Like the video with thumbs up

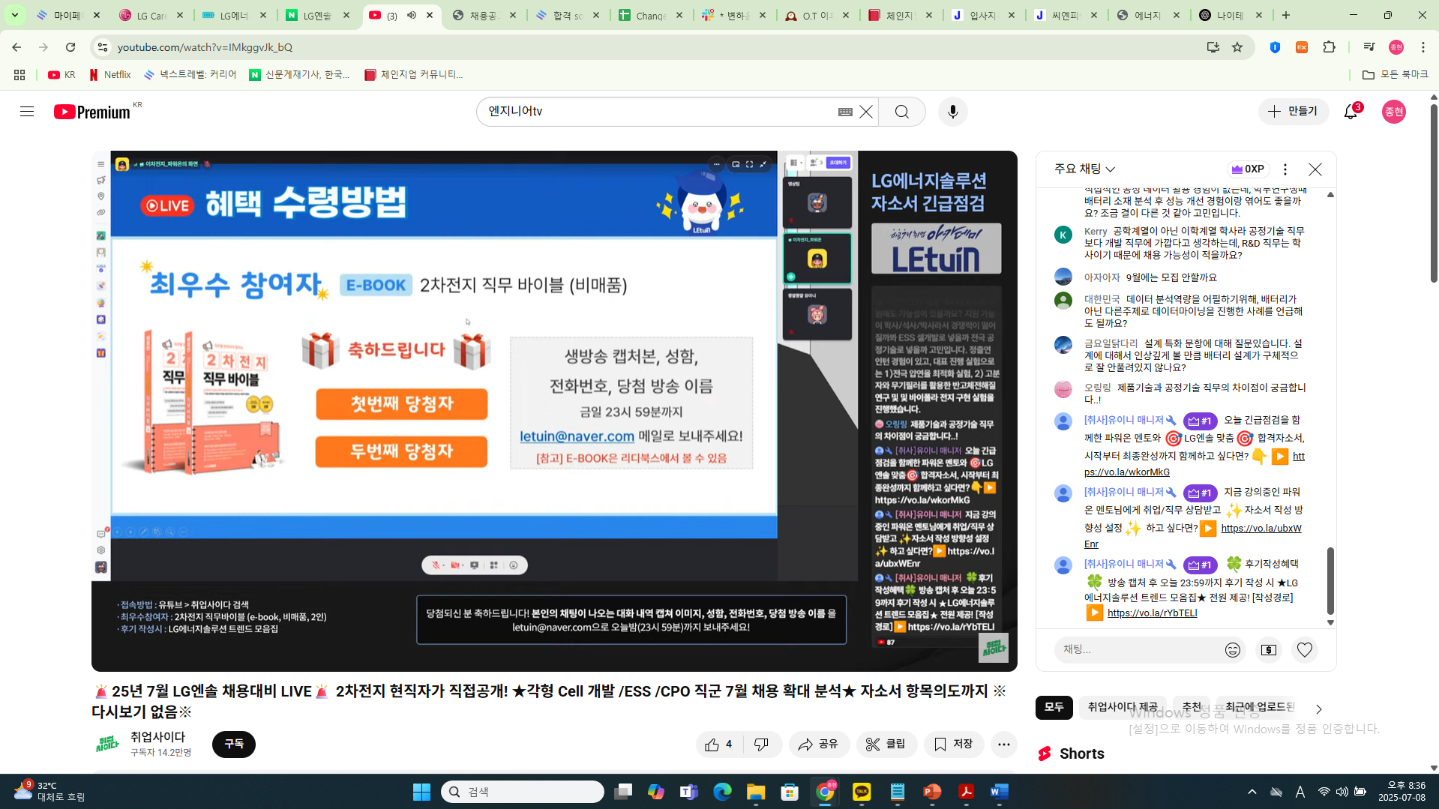718,745
